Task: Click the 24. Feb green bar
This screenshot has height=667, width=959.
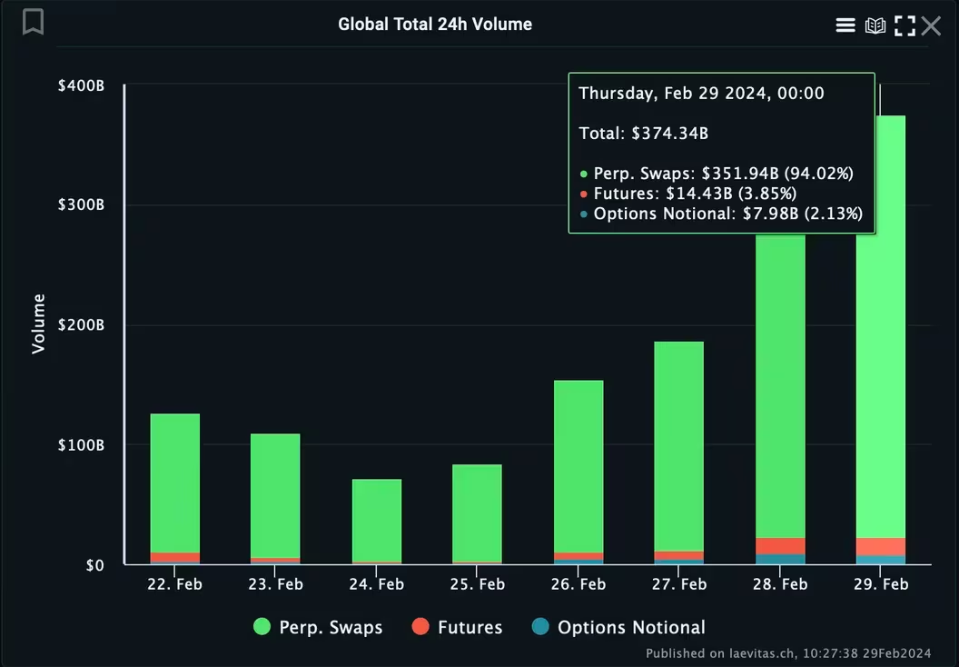Action: click(x=377, y=520)
